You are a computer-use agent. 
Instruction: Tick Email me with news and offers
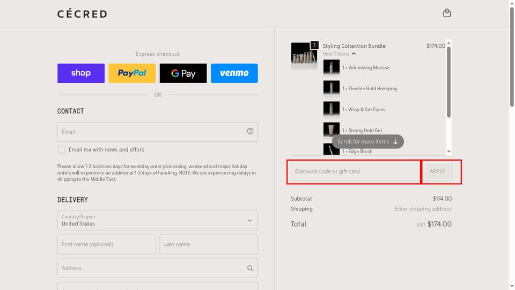(x=61, y=150)
